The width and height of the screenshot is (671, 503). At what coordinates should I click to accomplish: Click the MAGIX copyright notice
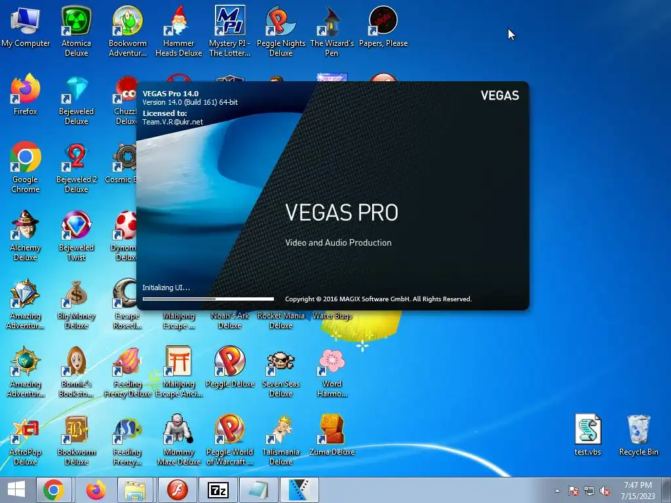(x=378, y=299)
